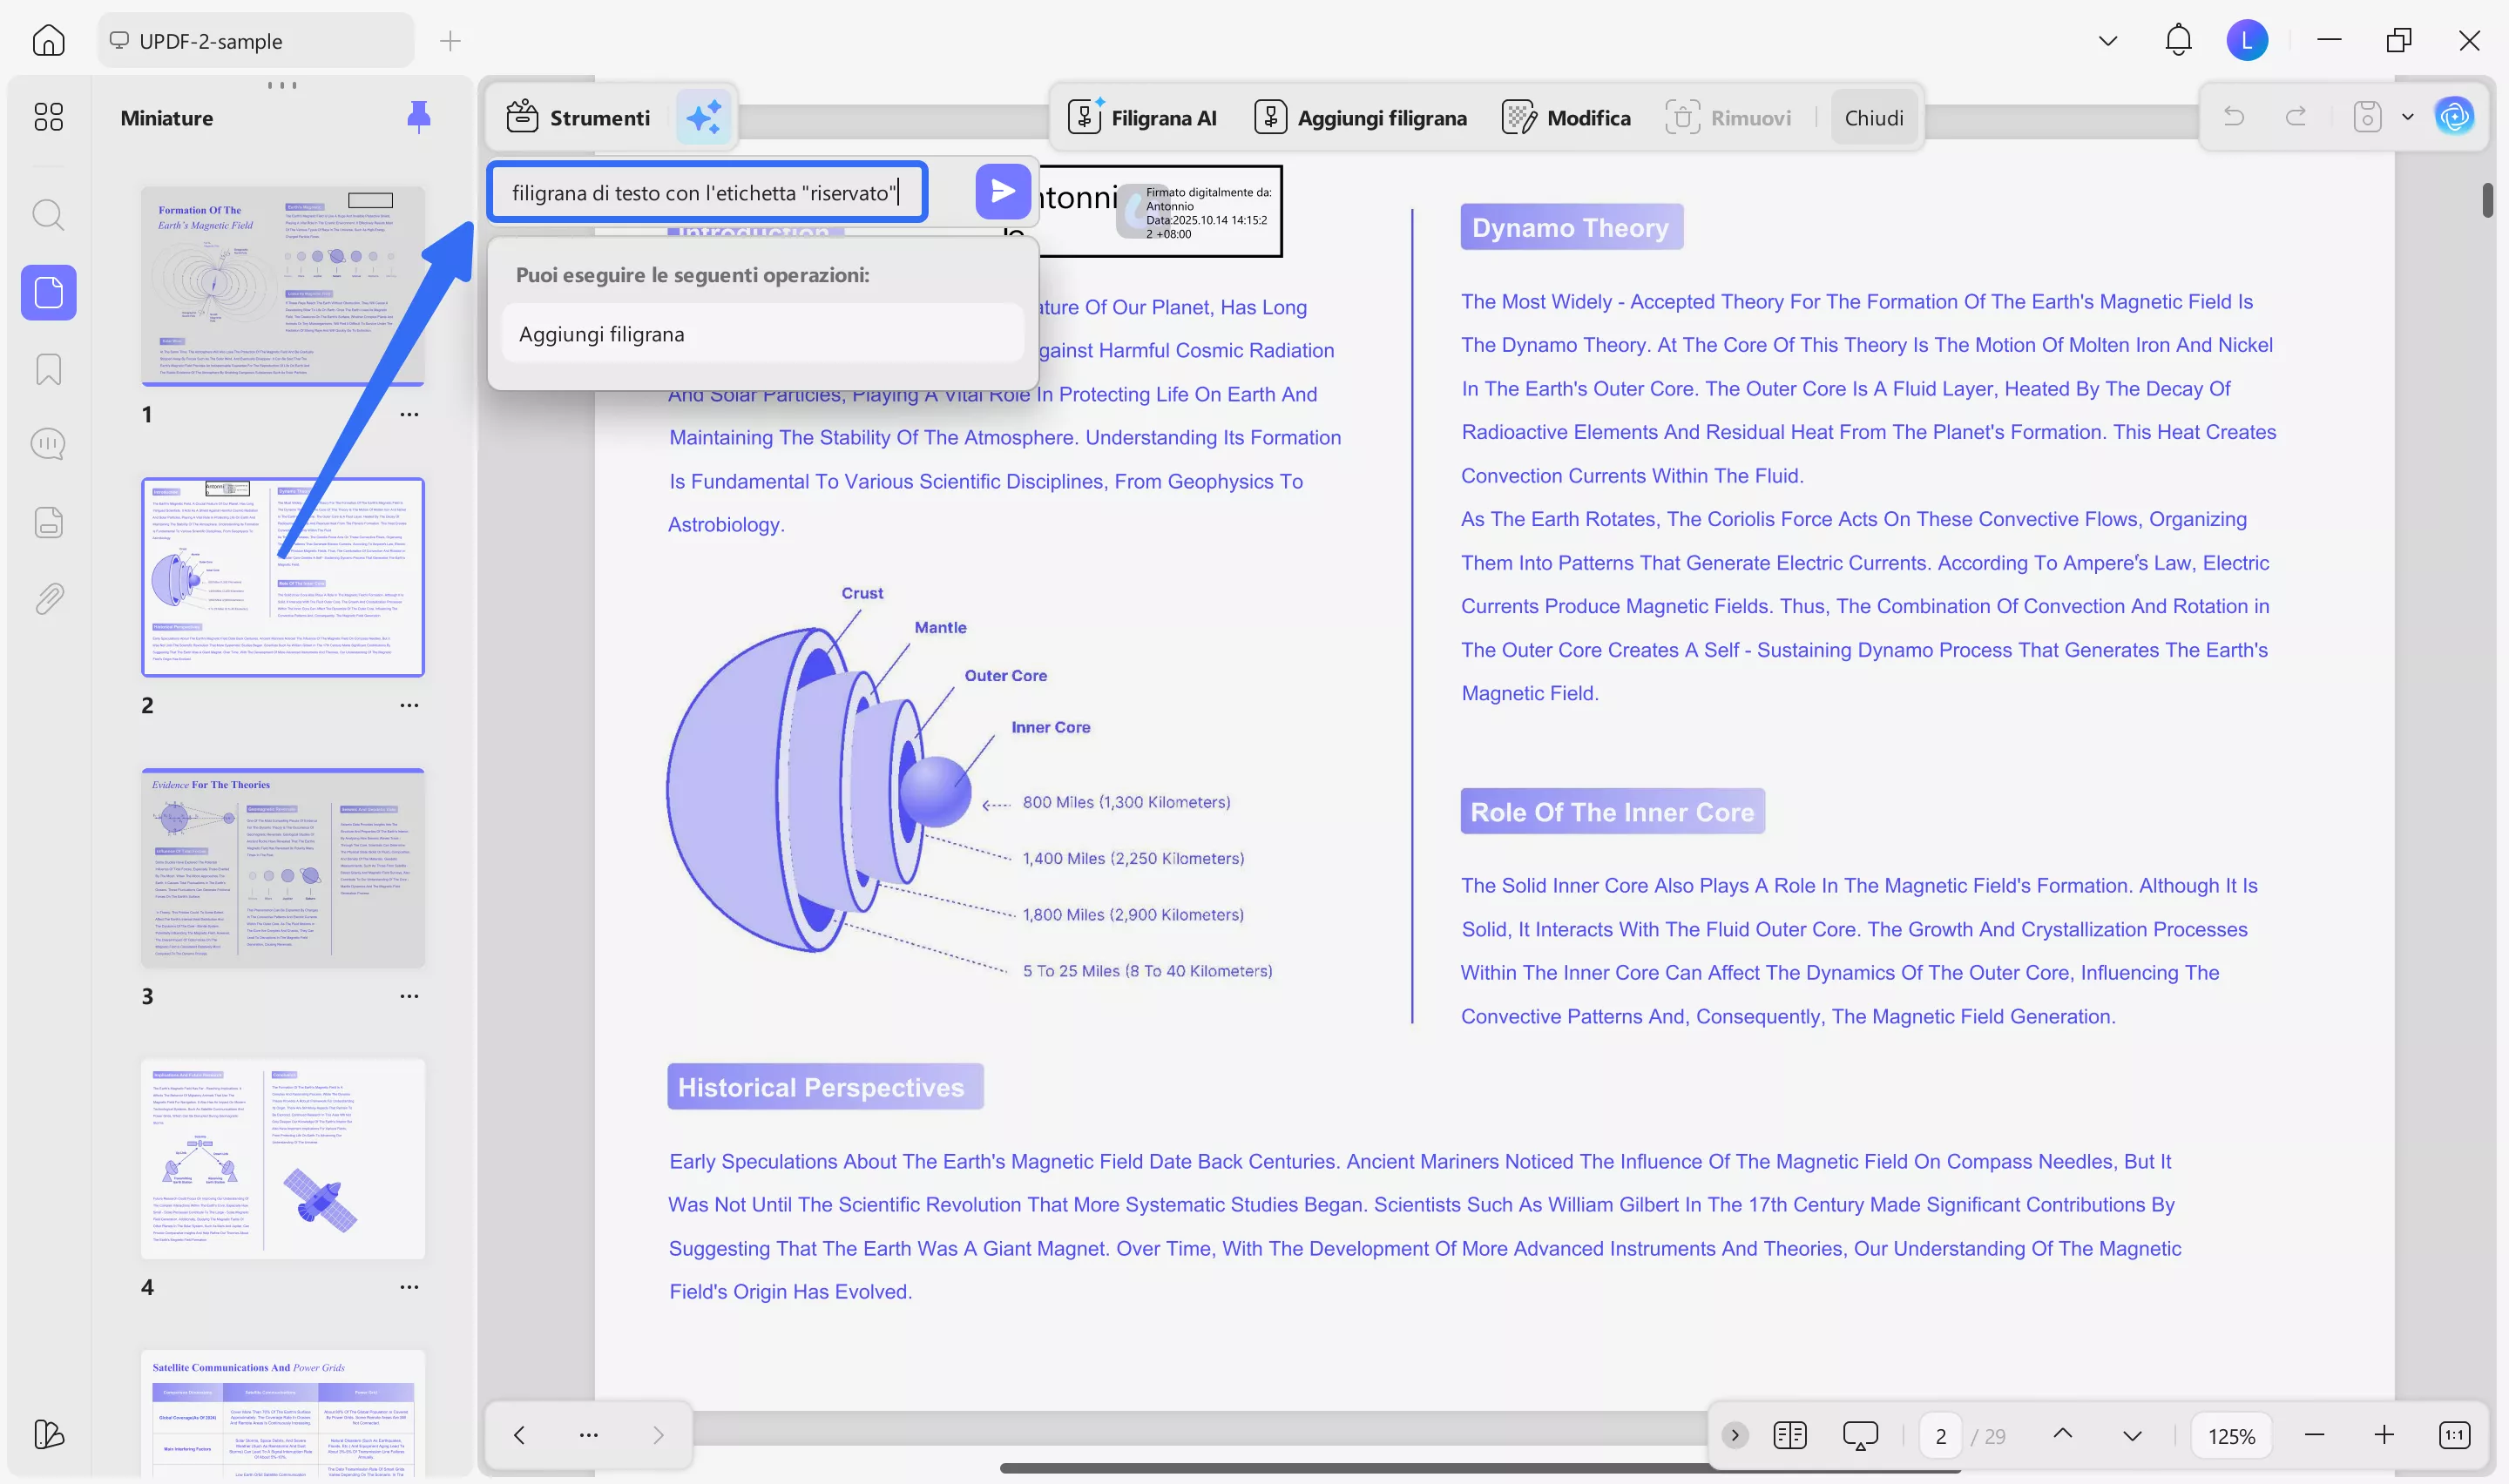Open the Strumenti tools menu
This screenshot has width=2509, height=1484.
click(578, 117)
